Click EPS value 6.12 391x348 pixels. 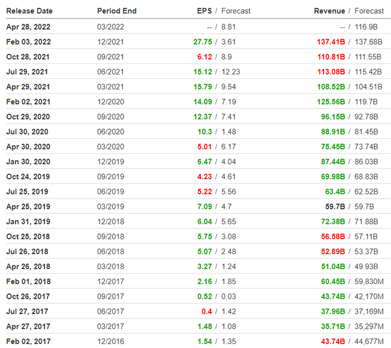pos(205,57)
